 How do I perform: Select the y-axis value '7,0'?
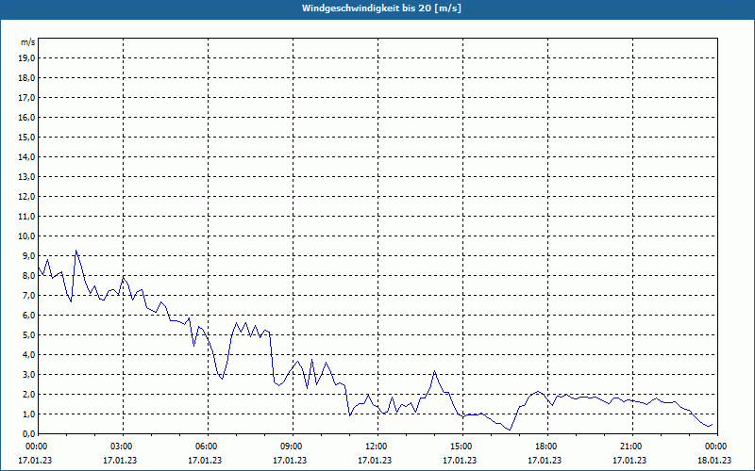(x=28, y=295)
